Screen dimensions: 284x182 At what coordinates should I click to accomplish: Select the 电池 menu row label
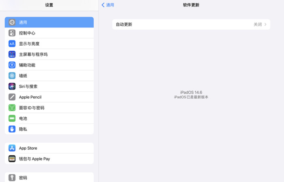[23, 119]
